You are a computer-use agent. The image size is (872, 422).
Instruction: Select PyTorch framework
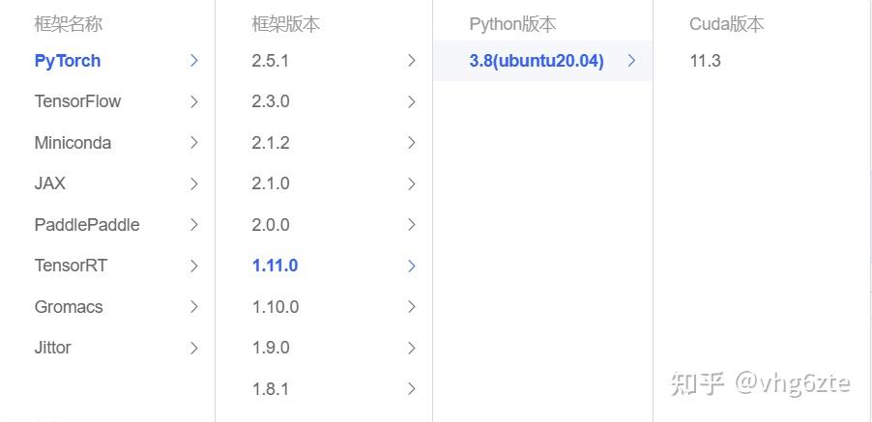pos(68,61)
